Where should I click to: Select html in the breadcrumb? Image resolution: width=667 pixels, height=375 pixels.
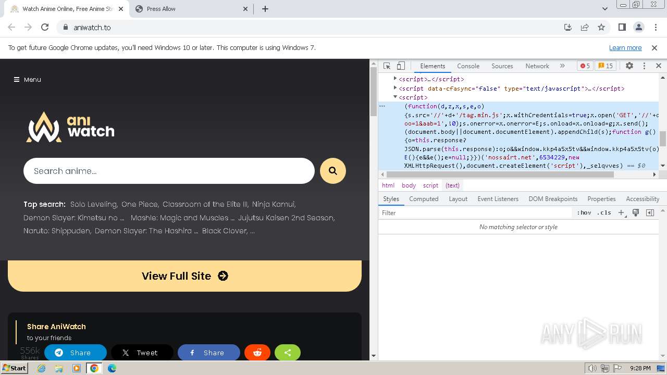(x=388, y=185)
